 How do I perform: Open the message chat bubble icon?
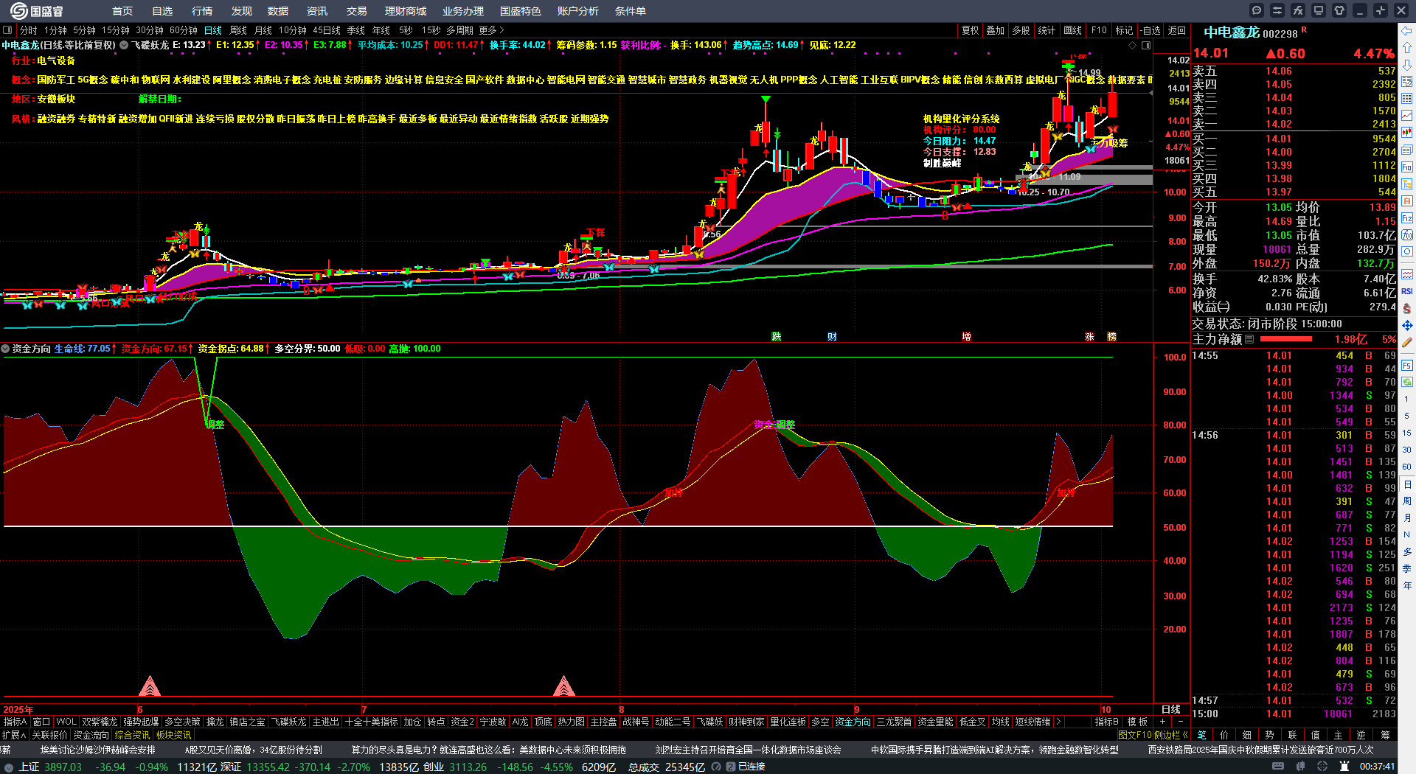pyautogui.click(x=1257, y=10)
